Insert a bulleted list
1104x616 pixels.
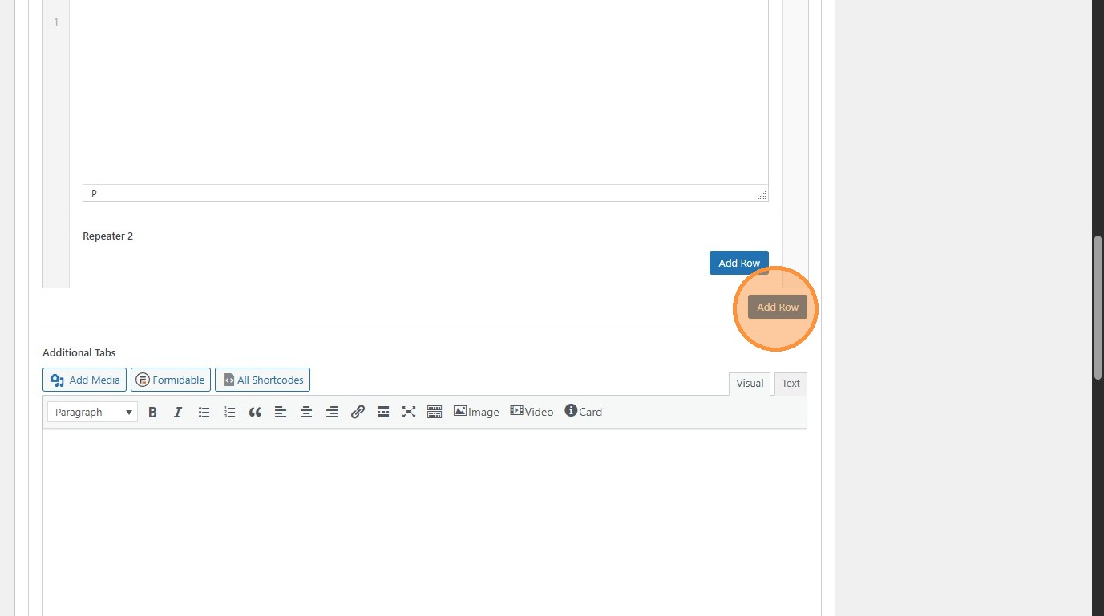point(204,412)
